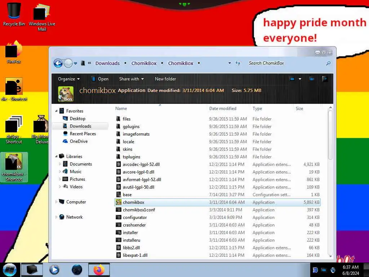Toggle the preview pane icon
369x277 pixels.
click(x=312, y=79)
